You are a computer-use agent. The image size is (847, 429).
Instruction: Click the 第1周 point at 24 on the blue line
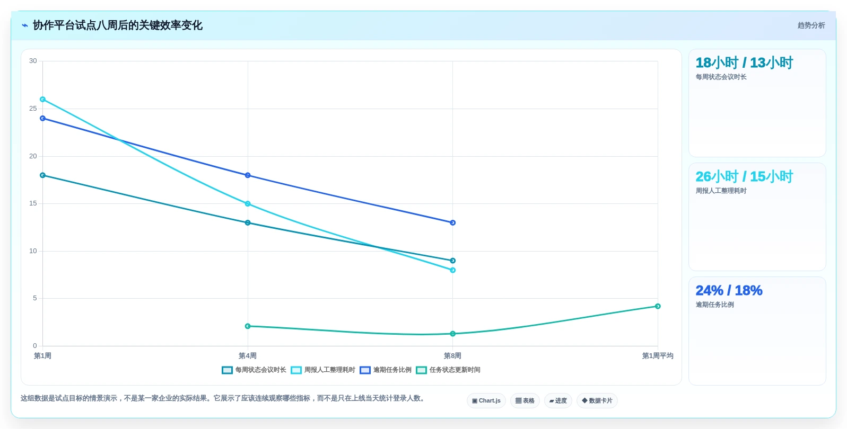pos(43,119)
